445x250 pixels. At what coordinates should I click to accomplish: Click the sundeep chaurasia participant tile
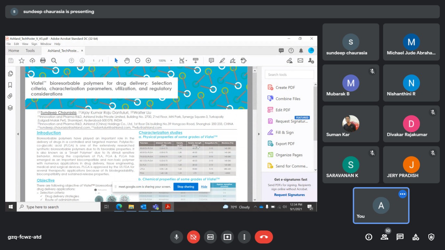351,42
